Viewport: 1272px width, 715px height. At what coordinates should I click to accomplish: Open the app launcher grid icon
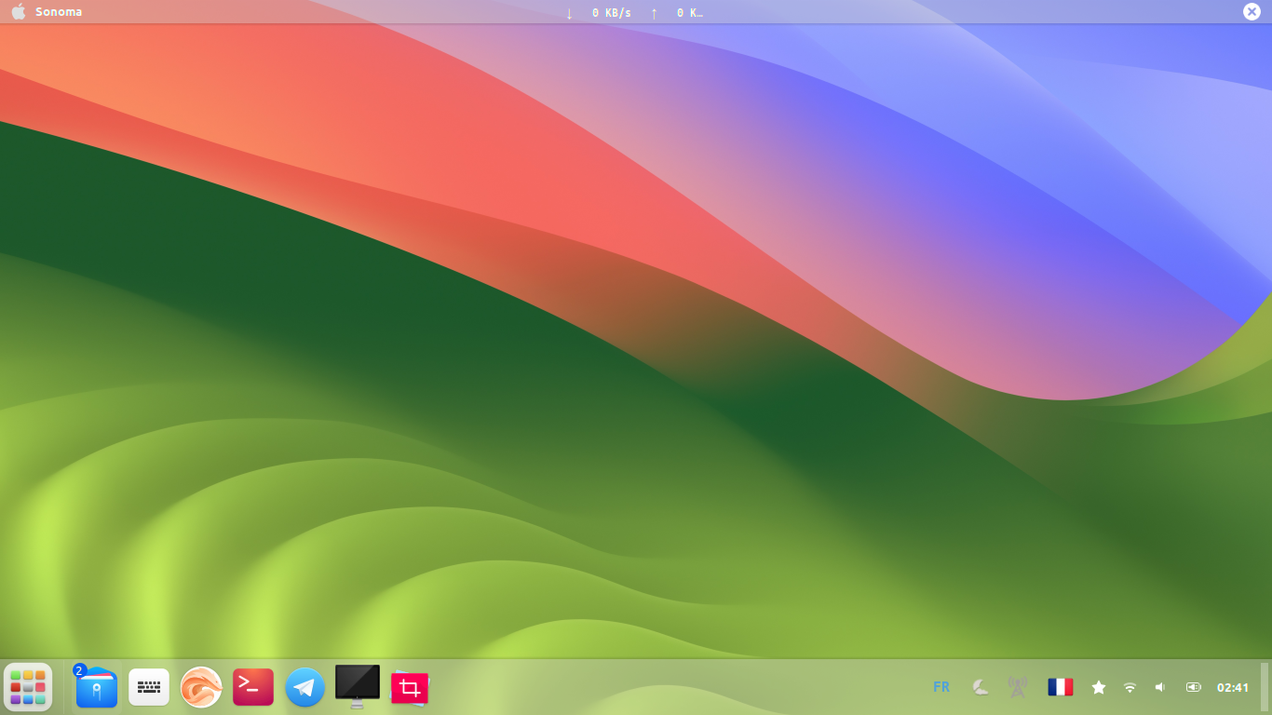tap(28, 687)
